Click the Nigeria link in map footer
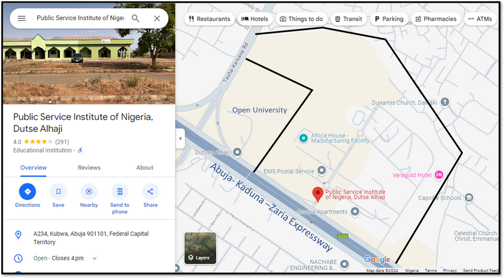Image resolution: width=504 pixels, height=278 pixels. point(412,271)
